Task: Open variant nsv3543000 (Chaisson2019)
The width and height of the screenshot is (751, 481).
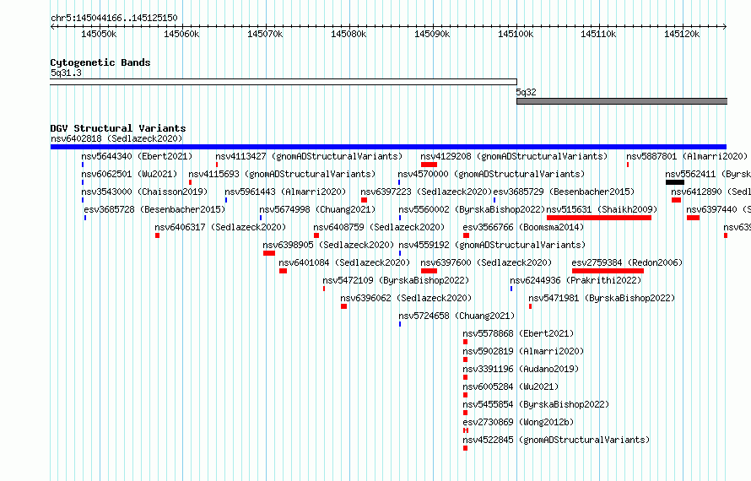Action: tap(144, 192)
